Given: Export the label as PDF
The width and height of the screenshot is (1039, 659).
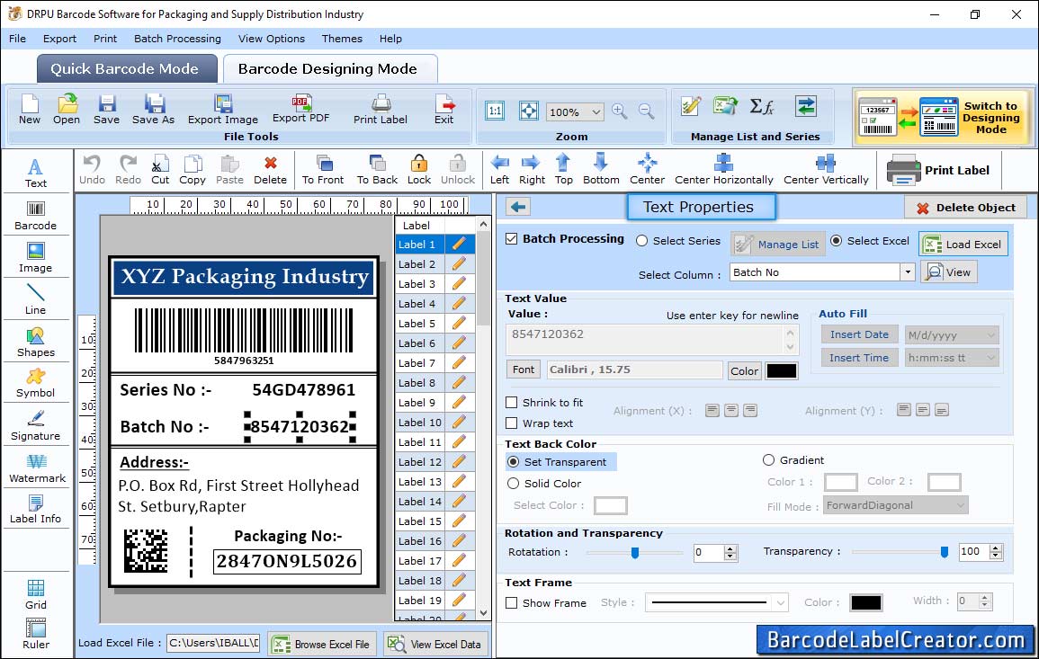Looking at the screenshot, I should 300,110.
